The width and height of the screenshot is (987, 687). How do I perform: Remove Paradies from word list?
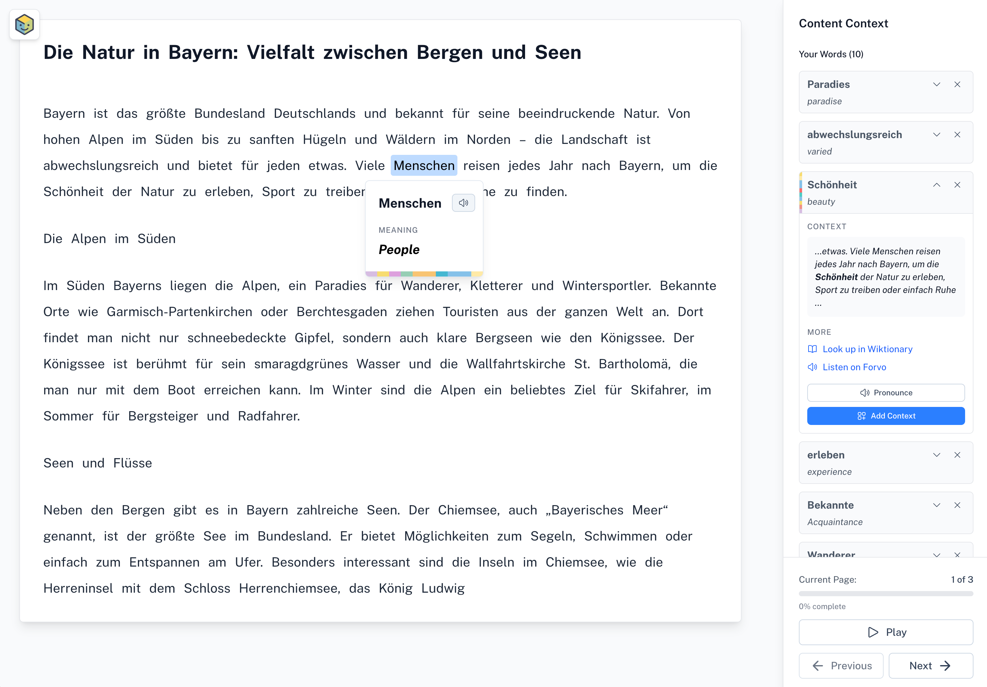pos(957,84)
